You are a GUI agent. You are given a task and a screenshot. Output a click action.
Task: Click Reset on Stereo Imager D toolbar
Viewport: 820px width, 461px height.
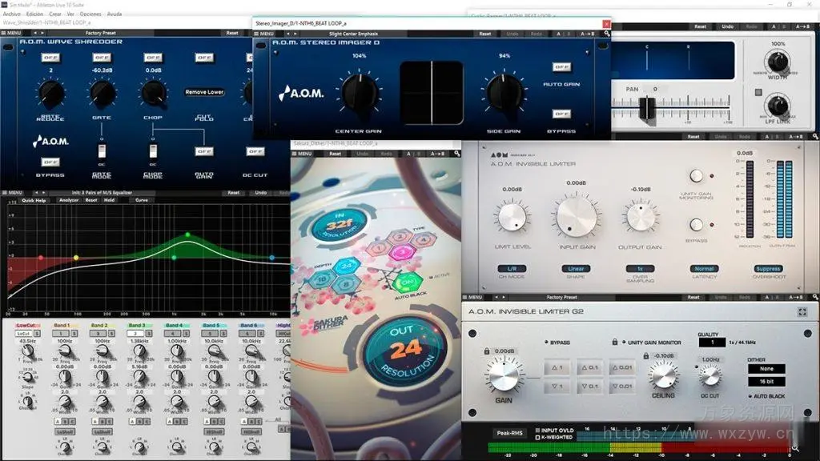[485, 34]
